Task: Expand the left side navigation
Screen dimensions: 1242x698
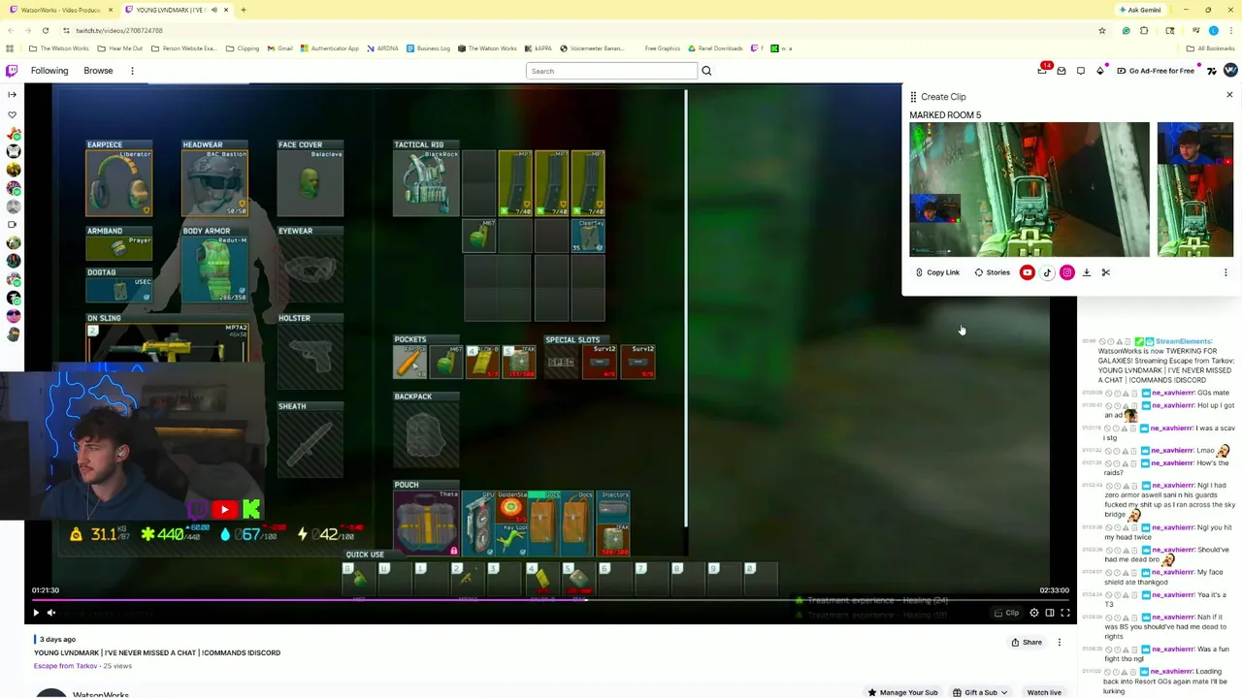Action: tap(12, 94)
